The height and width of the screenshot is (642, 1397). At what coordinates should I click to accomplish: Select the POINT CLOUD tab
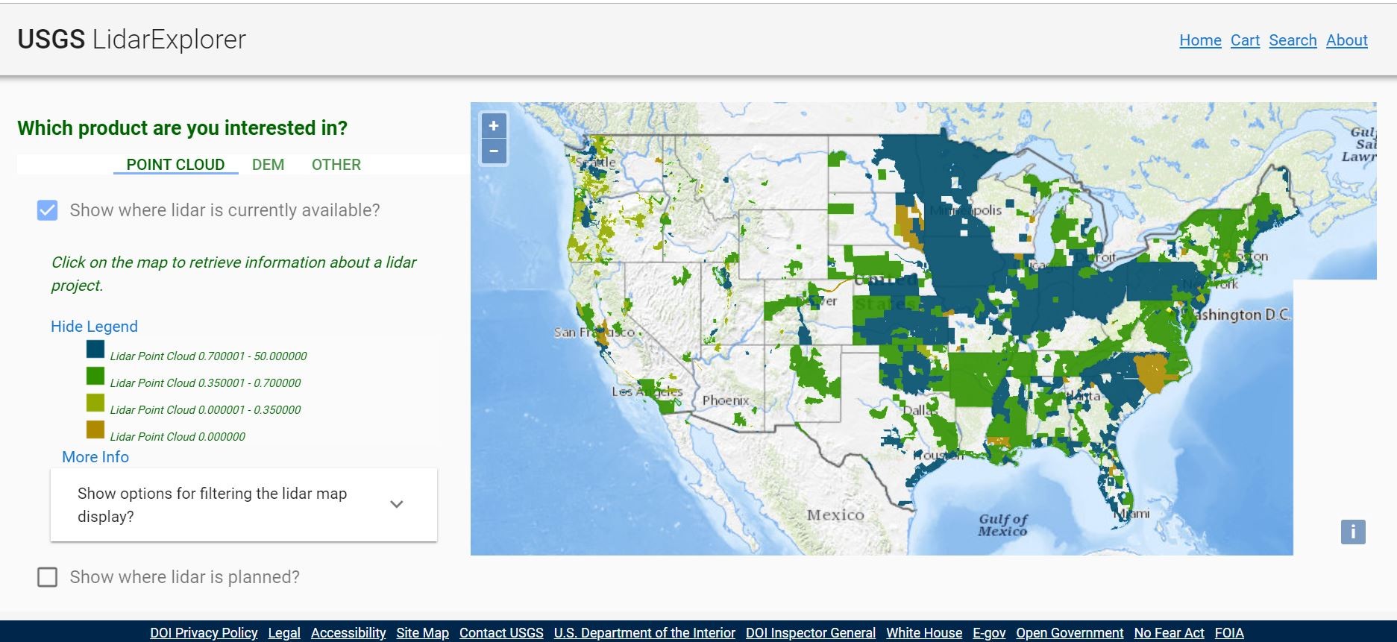(175, 165)
